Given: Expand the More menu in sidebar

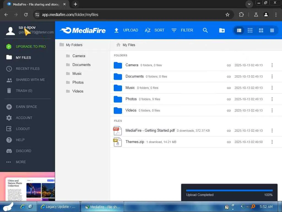Looking at the screenshot, I should (x=16, y=162).
